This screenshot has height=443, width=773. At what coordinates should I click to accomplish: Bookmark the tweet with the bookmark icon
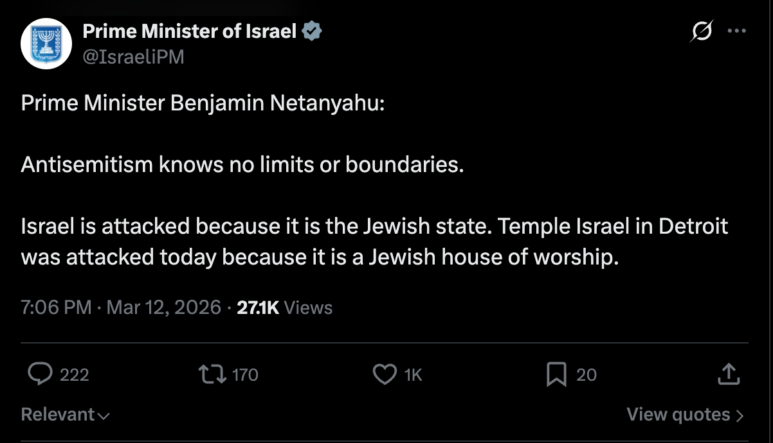point(556,374)
